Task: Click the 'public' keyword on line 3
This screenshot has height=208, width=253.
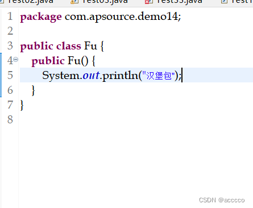Action: pyautogui.click(x=37, y=46)
